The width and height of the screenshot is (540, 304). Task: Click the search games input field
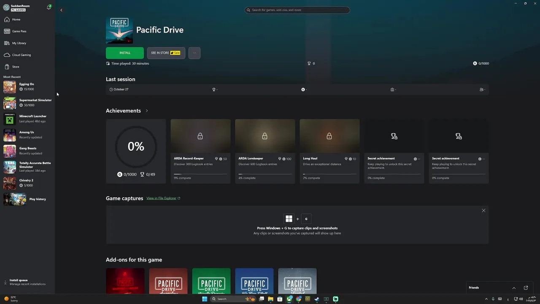coord(297,10)
